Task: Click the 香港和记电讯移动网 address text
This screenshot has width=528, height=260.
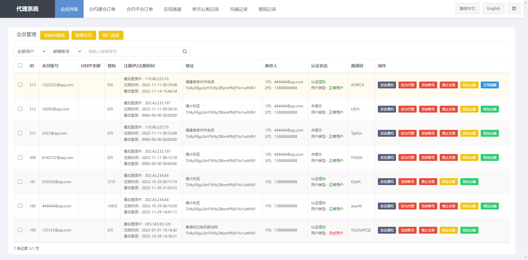Action: tap(202, 227)
